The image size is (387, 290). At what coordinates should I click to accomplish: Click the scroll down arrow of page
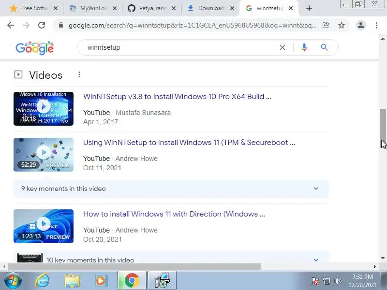(383, 258)
